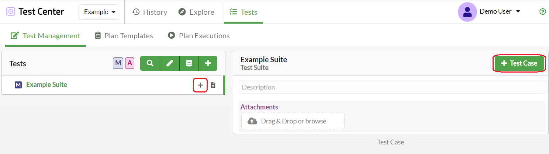Open the History page
The image size is (549, 154).
coord(150,12)
